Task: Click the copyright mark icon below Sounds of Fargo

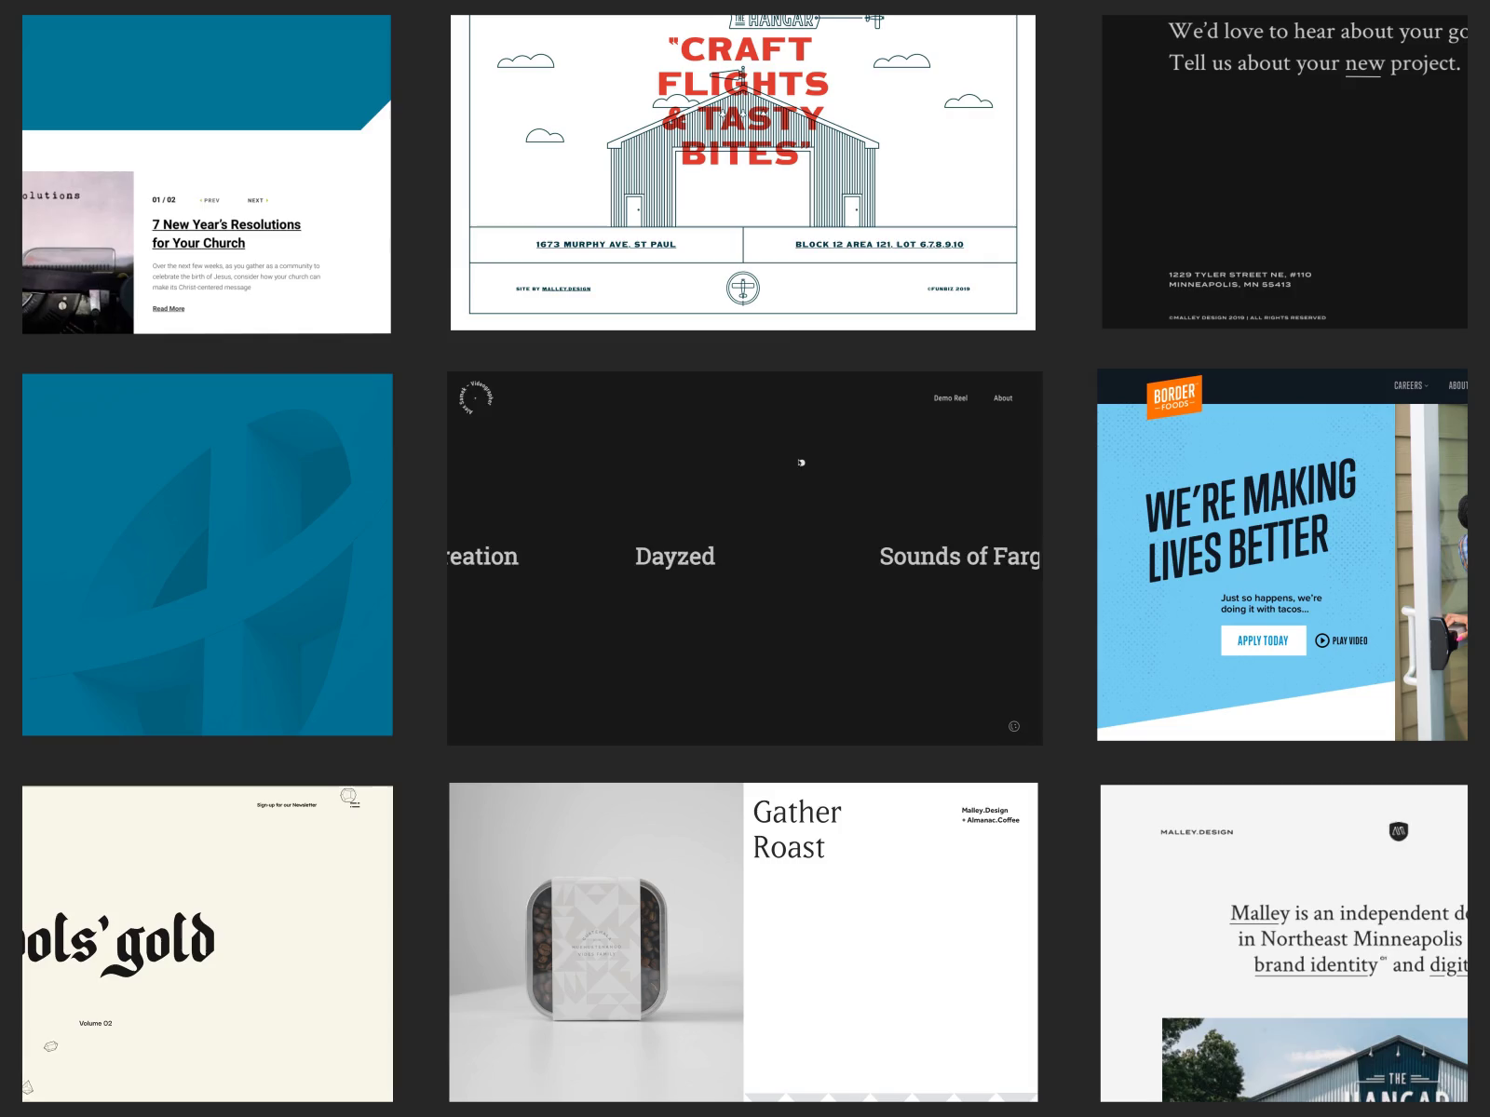Action: (x=1013, y=724)
